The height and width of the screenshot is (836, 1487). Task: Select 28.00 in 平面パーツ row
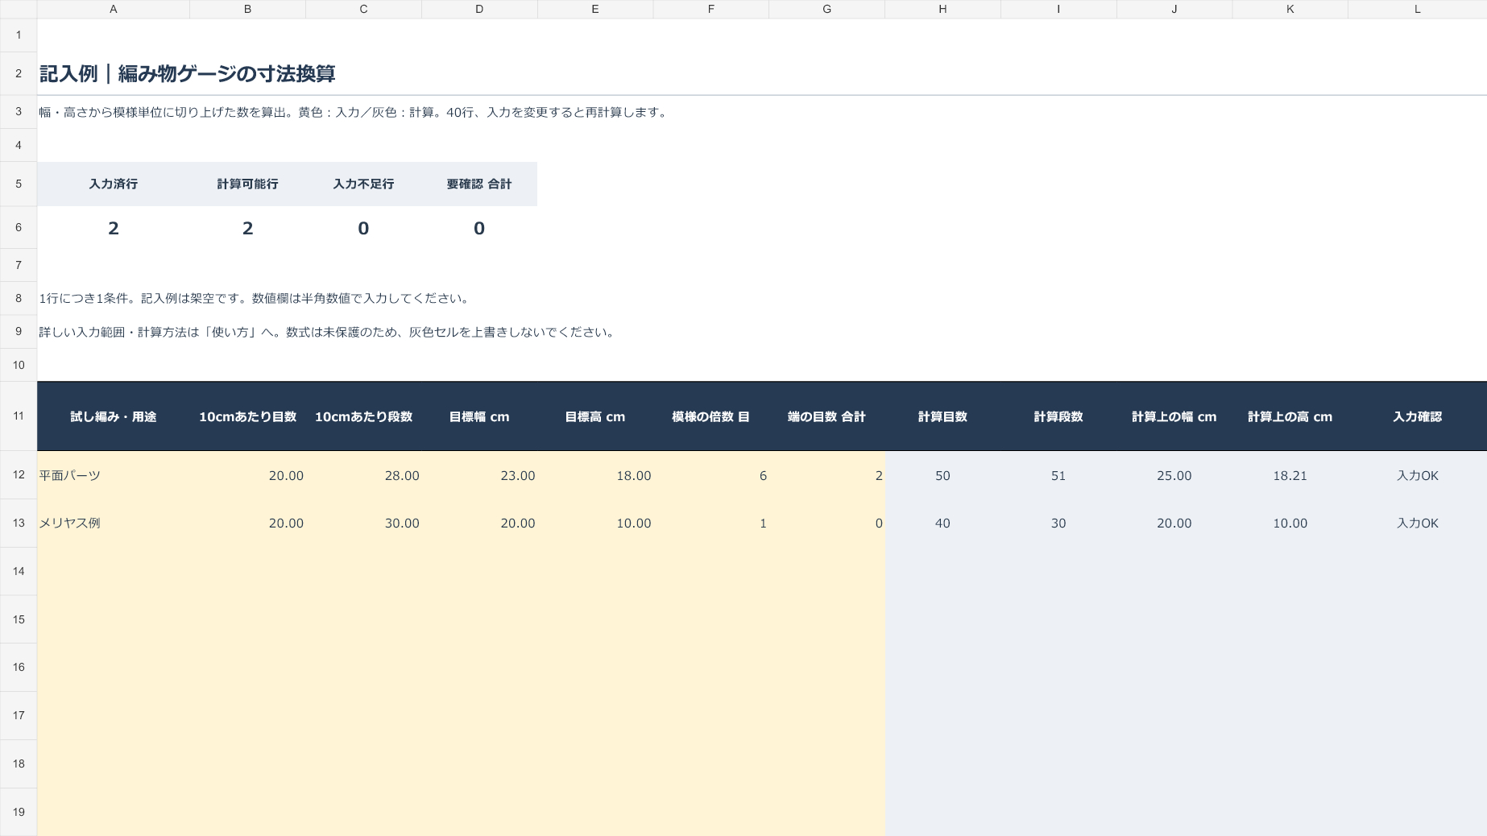tap(363, 475)
